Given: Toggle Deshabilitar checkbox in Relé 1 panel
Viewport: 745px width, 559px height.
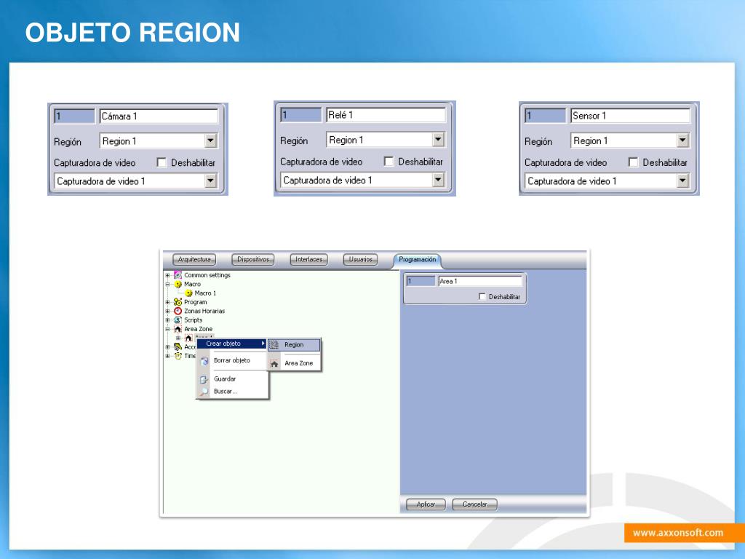Looking at the screenshot, I should 389,162.
